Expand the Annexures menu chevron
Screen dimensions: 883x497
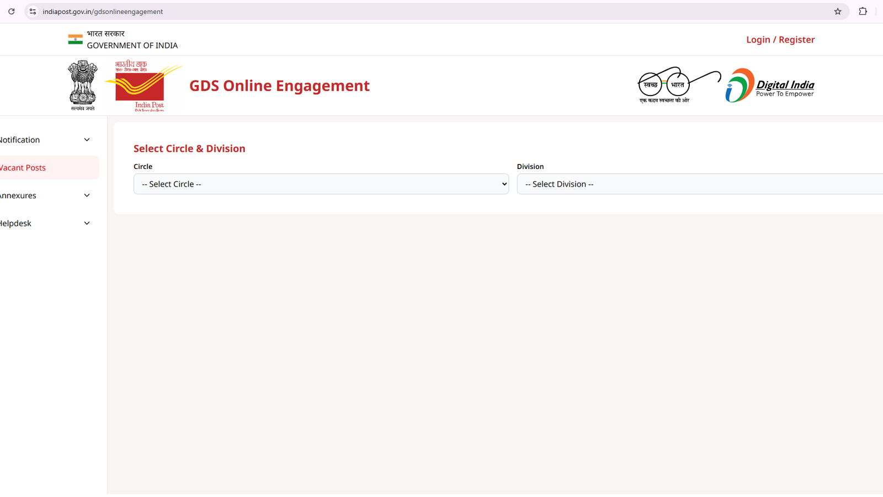pos(87,195)
